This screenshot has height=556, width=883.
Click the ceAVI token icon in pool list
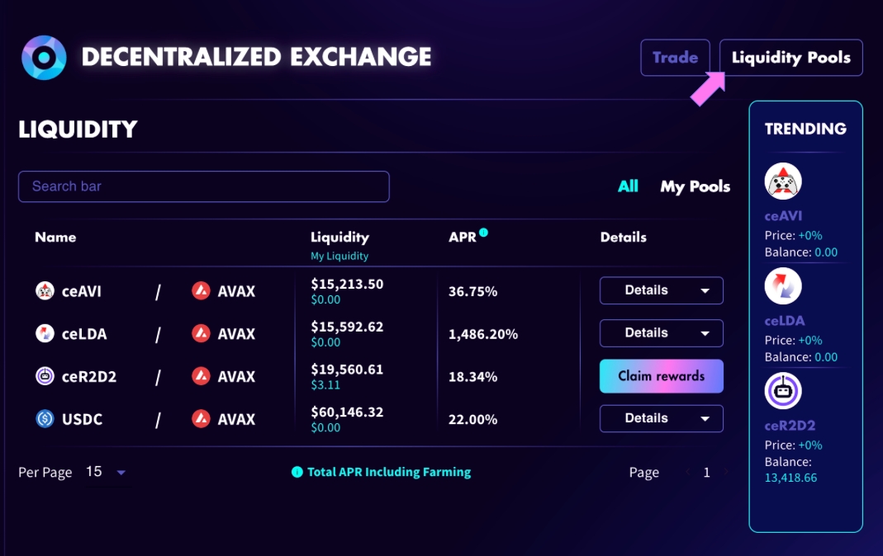click(45, 290)
